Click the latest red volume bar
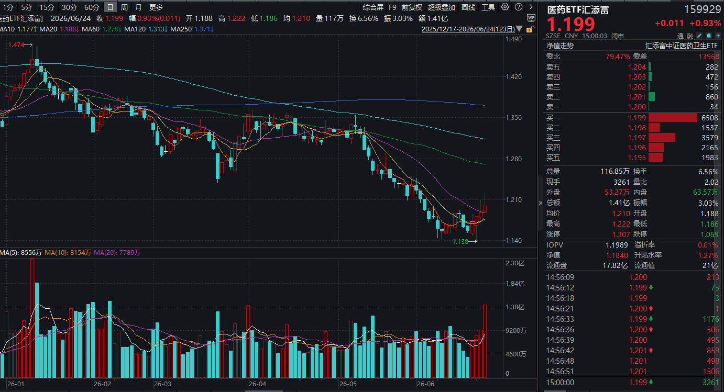Viewport: 724px width, 392px height. click(x=485, y=341)
